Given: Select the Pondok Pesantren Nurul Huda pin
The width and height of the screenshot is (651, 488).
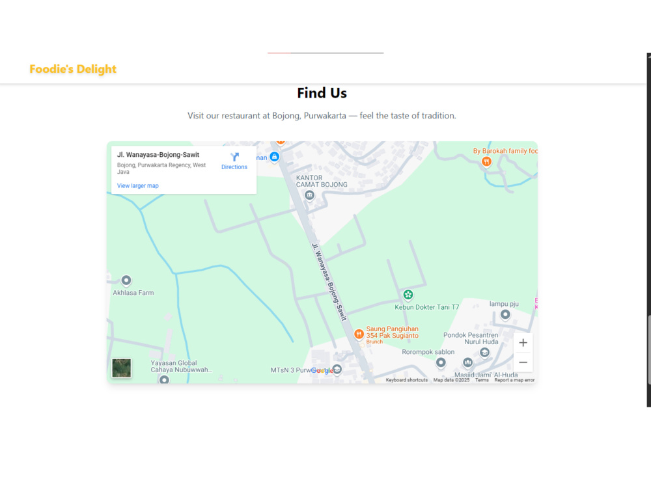Looking at the screenshot, I should click(484, 352).
